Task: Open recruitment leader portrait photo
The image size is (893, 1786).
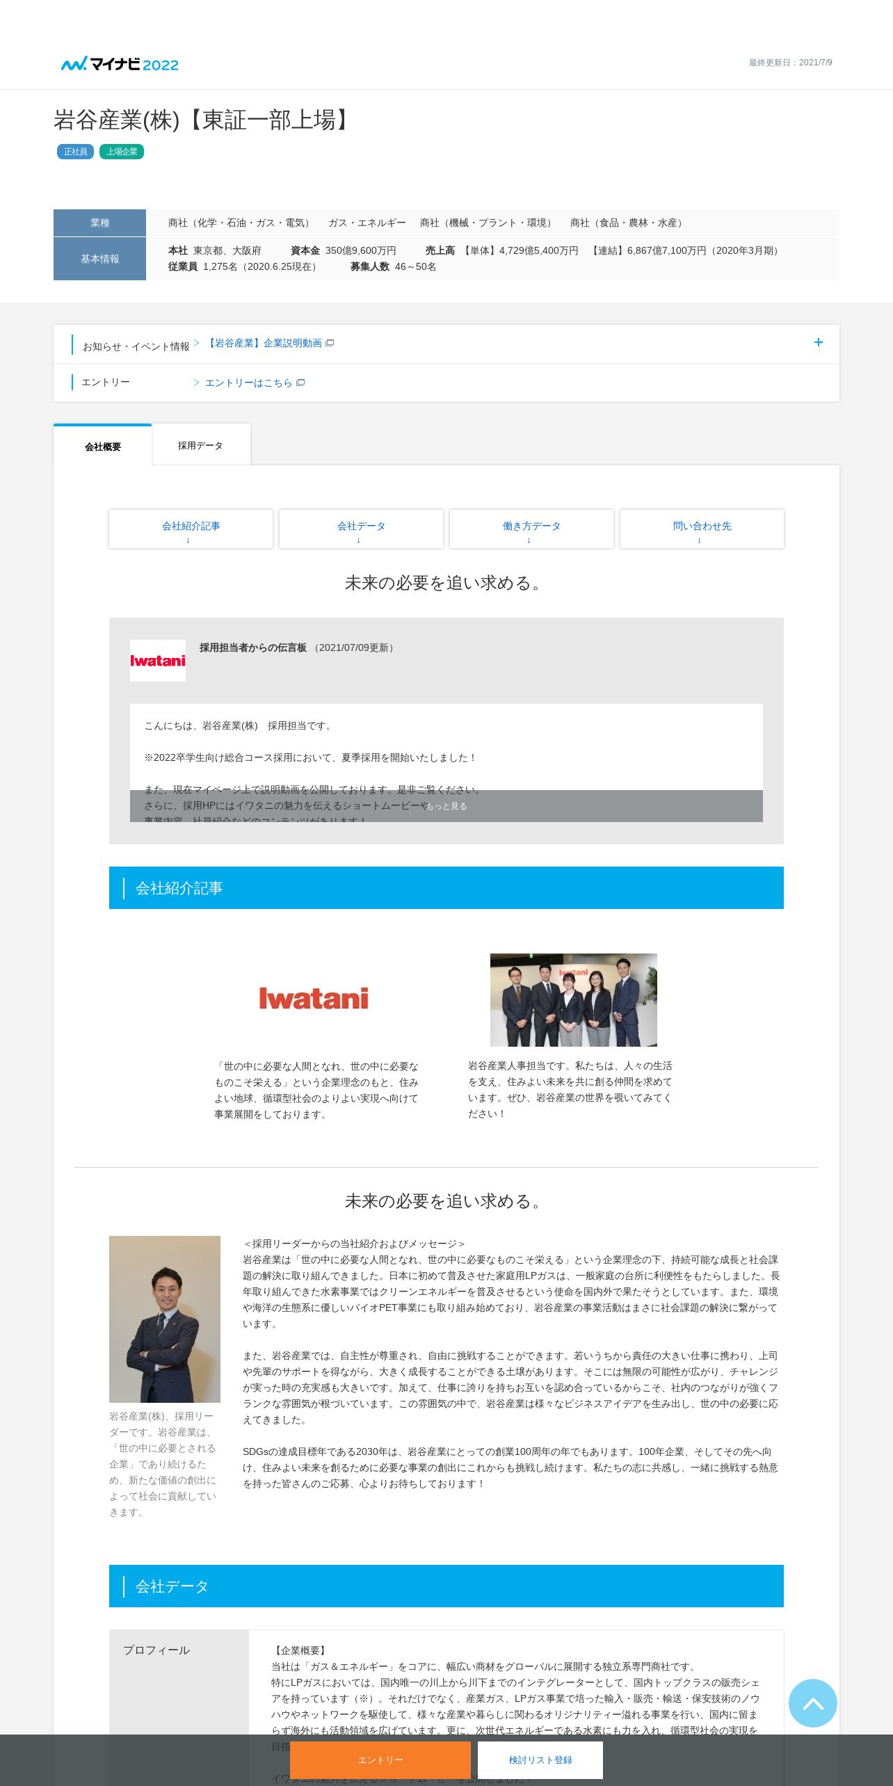Action: pos(165,1319)
